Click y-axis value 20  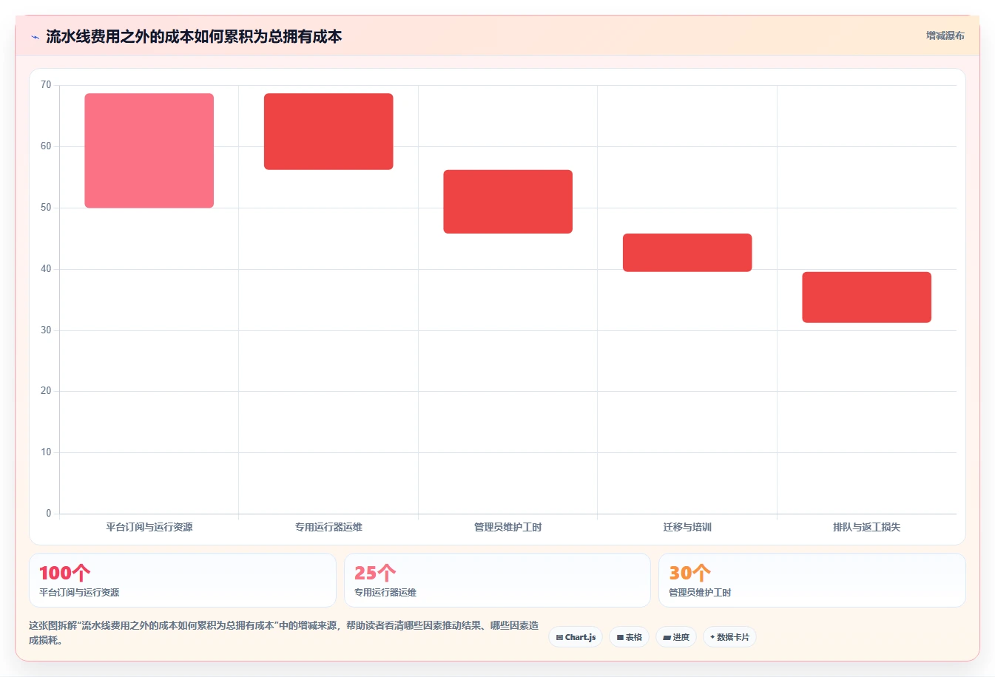click(46, 391)
